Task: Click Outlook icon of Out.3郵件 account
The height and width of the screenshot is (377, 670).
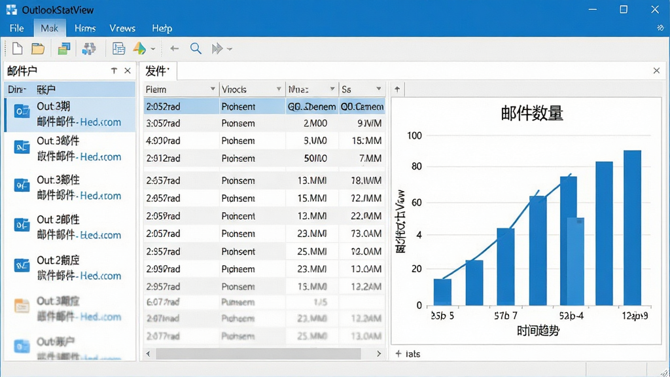Action: coord(22,185)
